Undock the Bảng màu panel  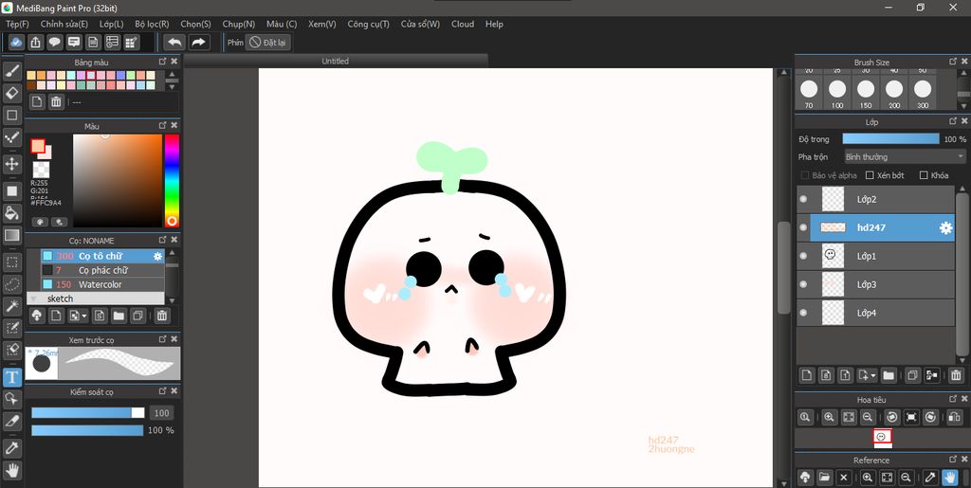pyautogui.click(x=163, y=62)
